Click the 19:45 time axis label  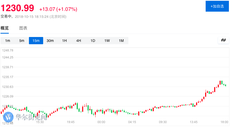pos(71,122)
